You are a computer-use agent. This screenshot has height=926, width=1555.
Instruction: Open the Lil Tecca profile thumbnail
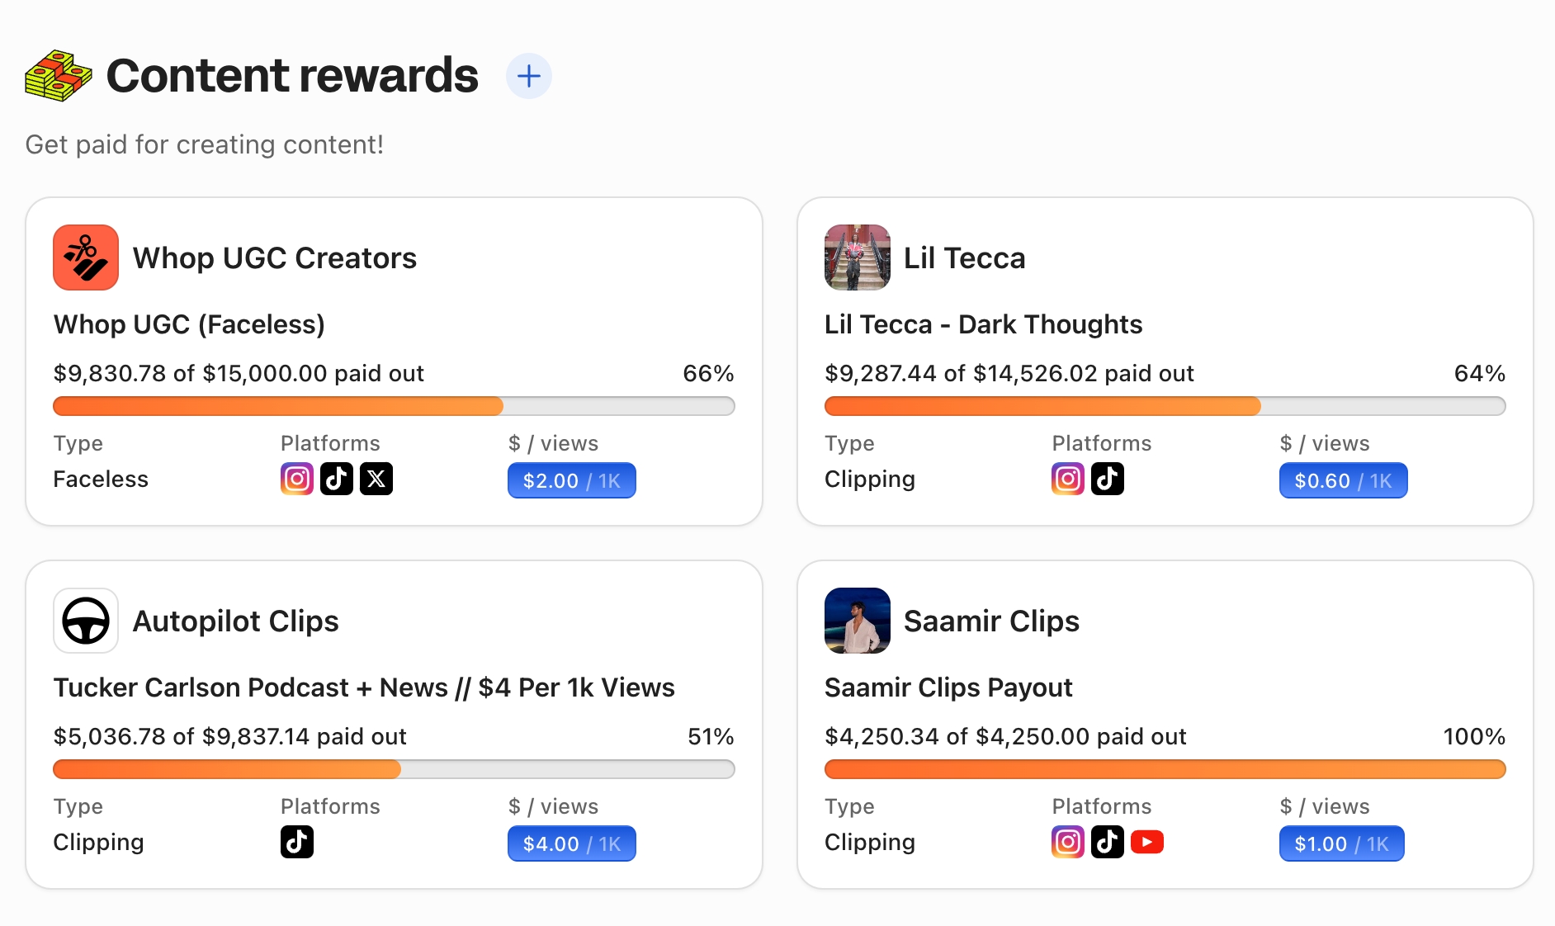tap(858, 257)
